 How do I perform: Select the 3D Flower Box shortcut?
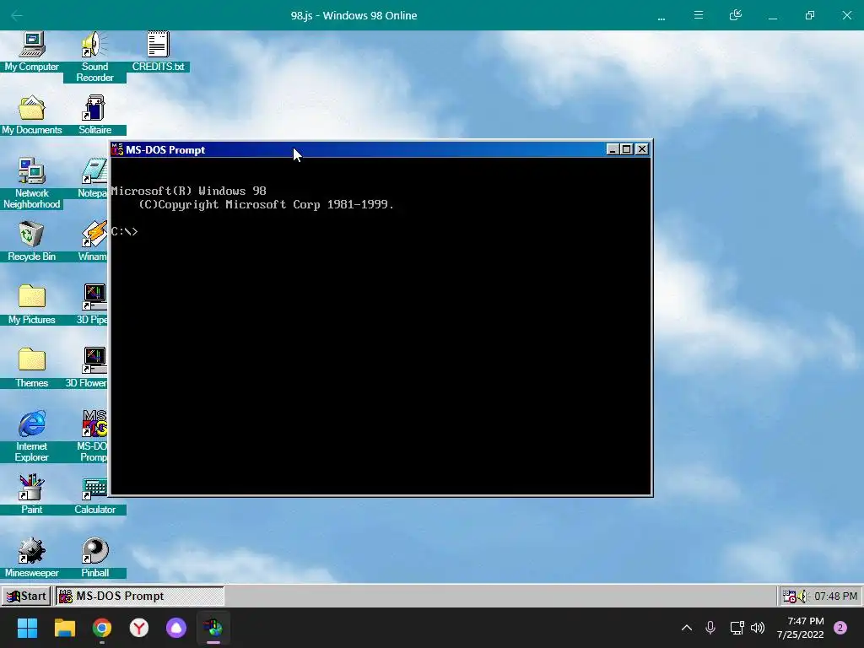(87, 368)
